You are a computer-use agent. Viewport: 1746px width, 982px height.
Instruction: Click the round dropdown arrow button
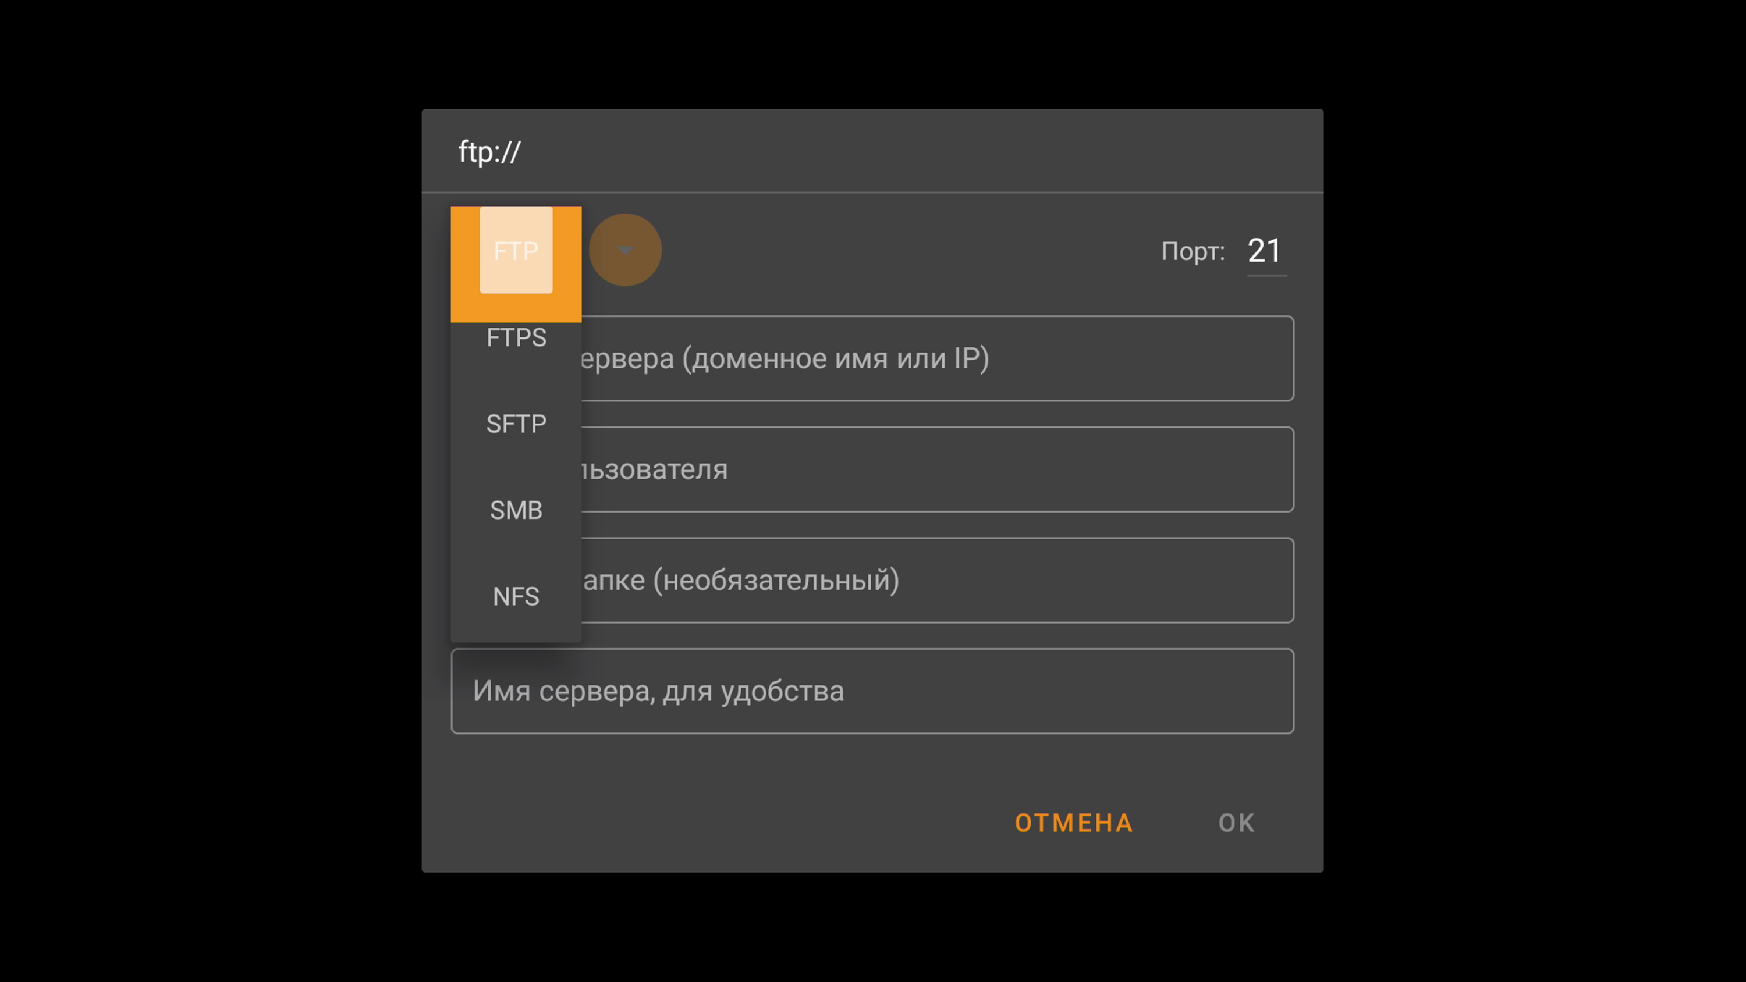(x=625, y=250)
